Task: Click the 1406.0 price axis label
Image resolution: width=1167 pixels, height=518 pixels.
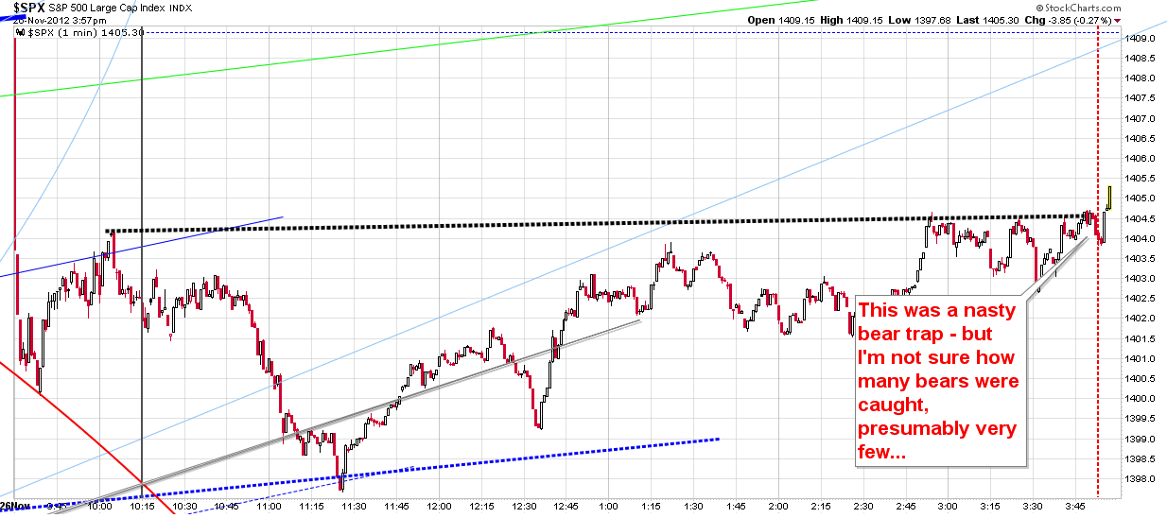Action: (x=1139, y=159)
